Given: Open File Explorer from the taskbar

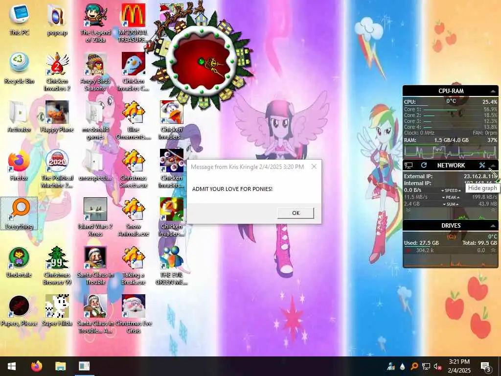Looking at the screenshot, I should (60, 366).
